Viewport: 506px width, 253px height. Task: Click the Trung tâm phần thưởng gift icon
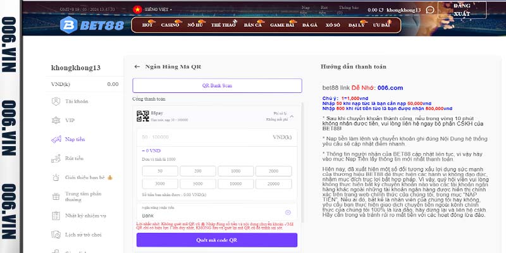[x=56, y=197]
